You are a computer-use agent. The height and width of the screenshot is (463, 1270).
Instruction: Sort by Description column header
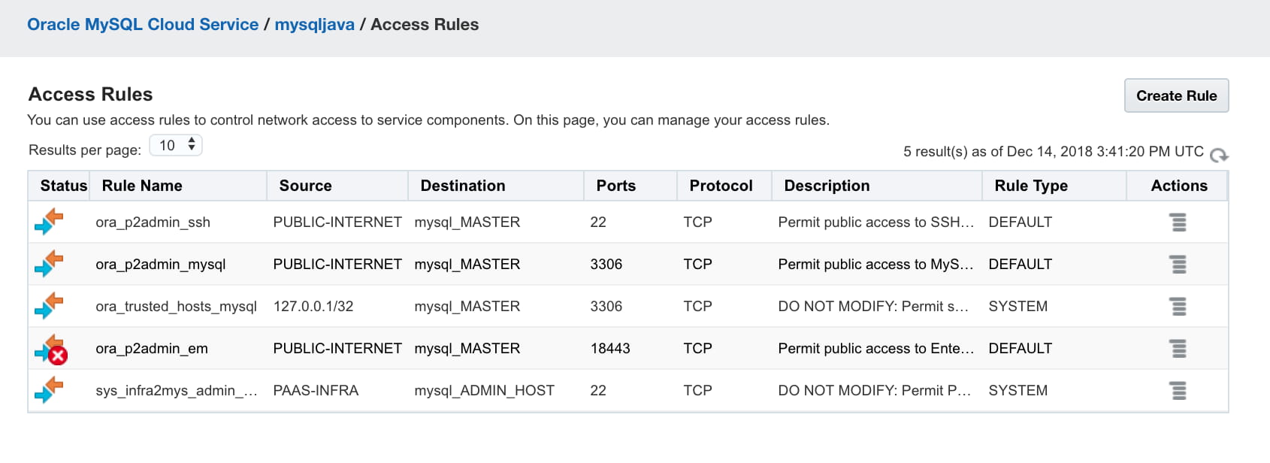tap(827, 186)
